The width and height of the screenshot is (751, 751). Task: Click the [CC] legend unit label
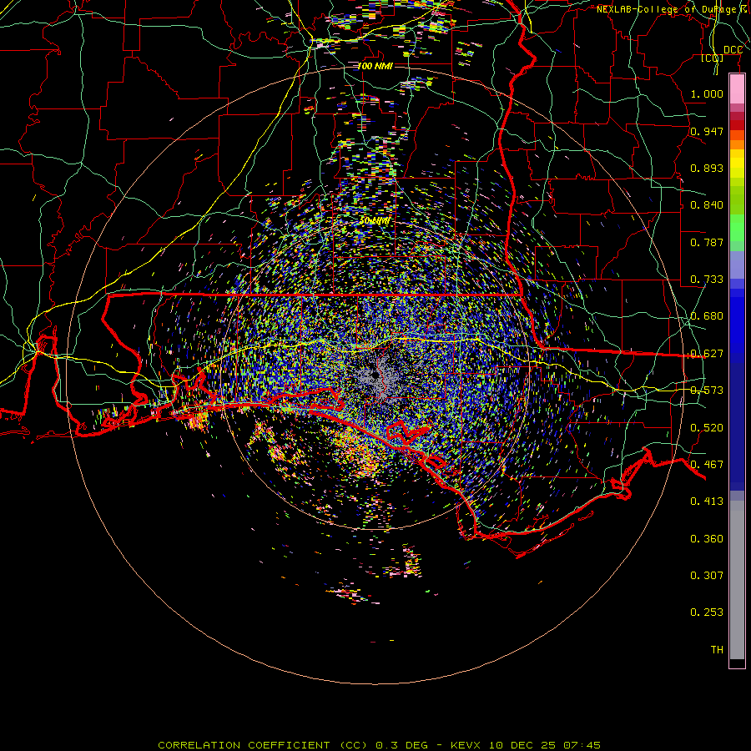point(713,58)
